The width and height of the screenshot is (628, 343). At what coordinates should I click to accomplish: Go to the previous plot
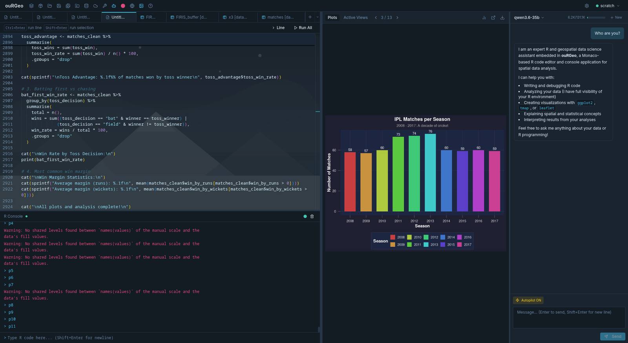click(x=376, y=18)
